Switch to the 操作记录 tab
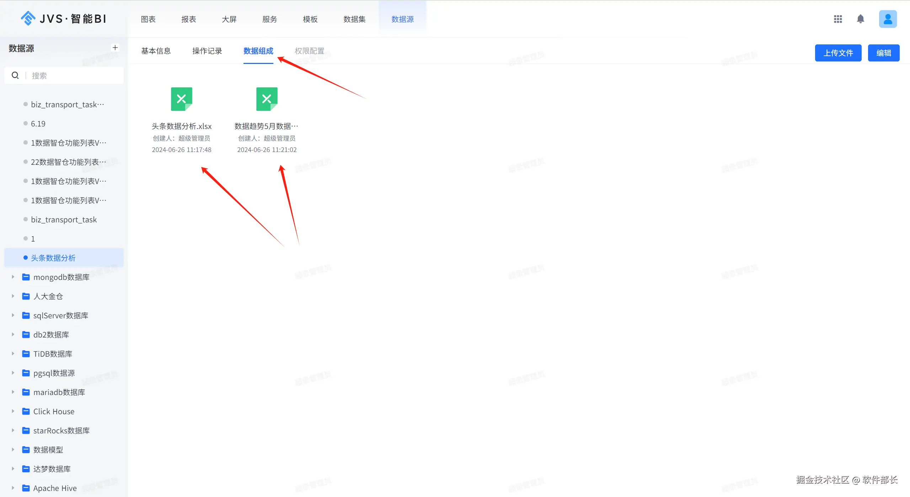The width and height of the screenshot is (910, 497). point(207,51)
